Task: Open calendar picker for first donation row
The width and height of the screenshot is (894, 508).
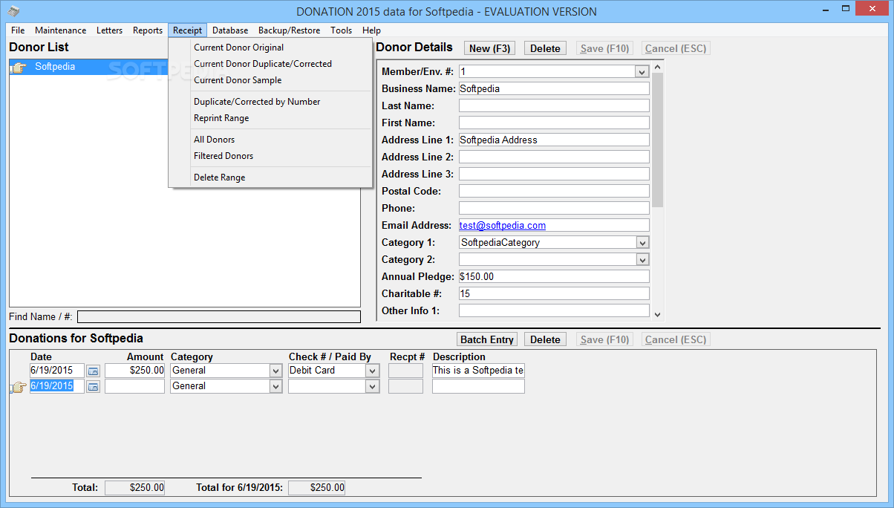Action: click(93, 371)
